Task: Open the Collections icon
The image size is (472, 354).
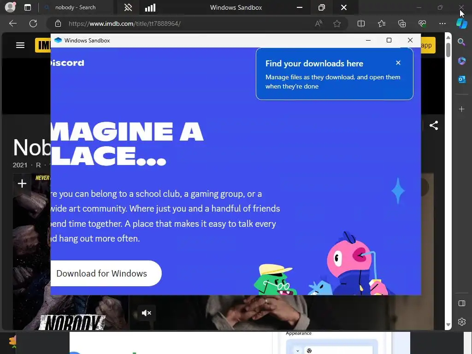Action: (x=402, y=24)
